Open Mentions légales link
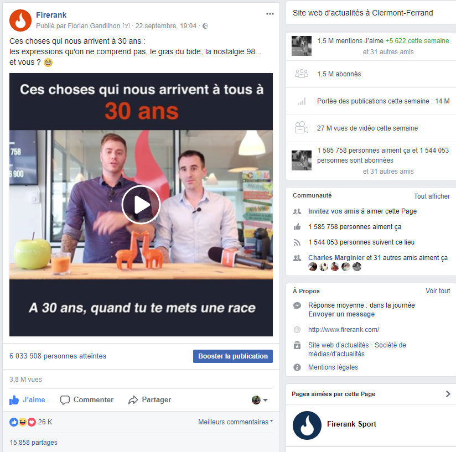 [x=333, y=367]
